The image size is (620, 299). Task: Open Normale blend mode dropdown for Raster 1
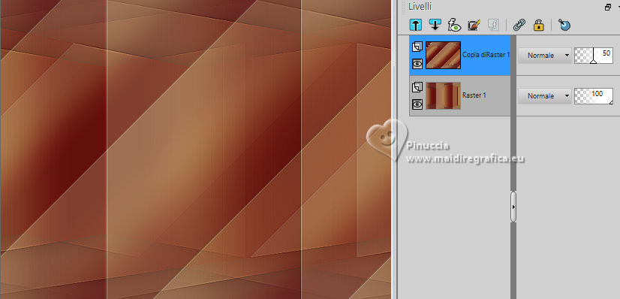point(544,95)
